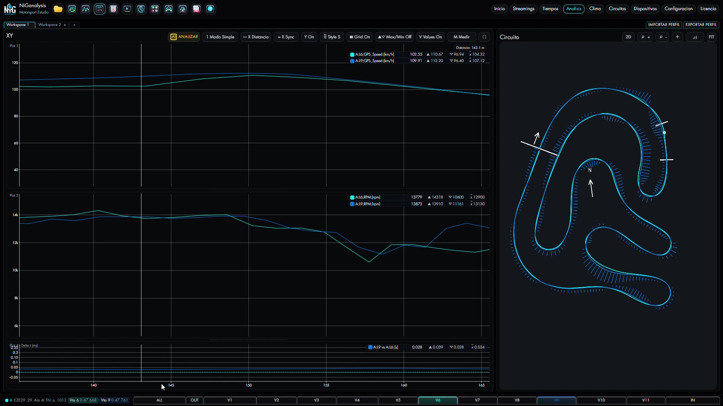Open the report document icon
The width and height of the screenshot is (723, 406).
click(113, 9)
